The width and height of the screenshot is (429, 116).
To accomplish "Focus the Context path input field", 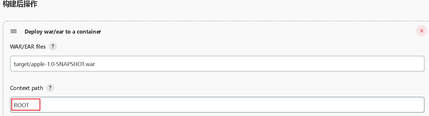I will (217, 105).
